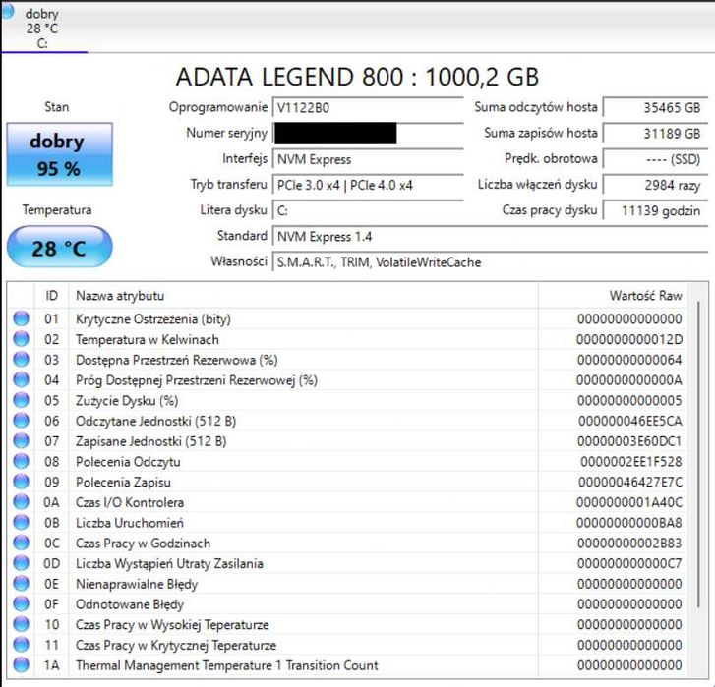Click status orb for attribute 02
Viewport: 715px width, 687px height.
[x=21, y=339]
